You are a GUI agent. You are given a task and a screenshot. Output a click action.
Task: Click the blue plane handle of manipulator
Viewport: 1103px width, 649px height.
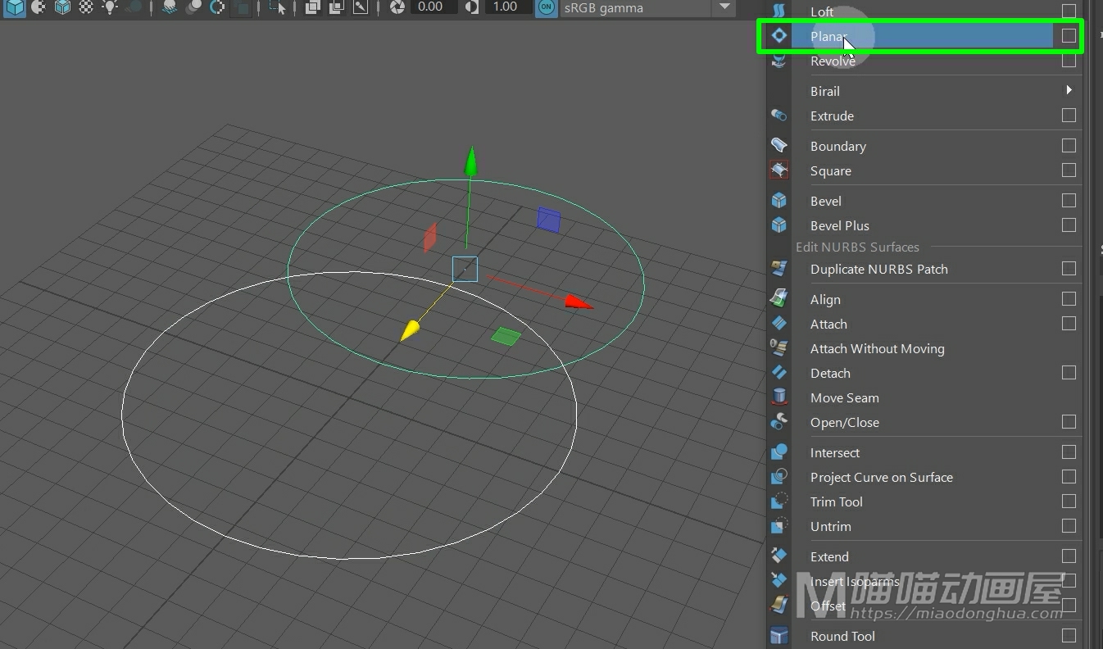point(549,220)
